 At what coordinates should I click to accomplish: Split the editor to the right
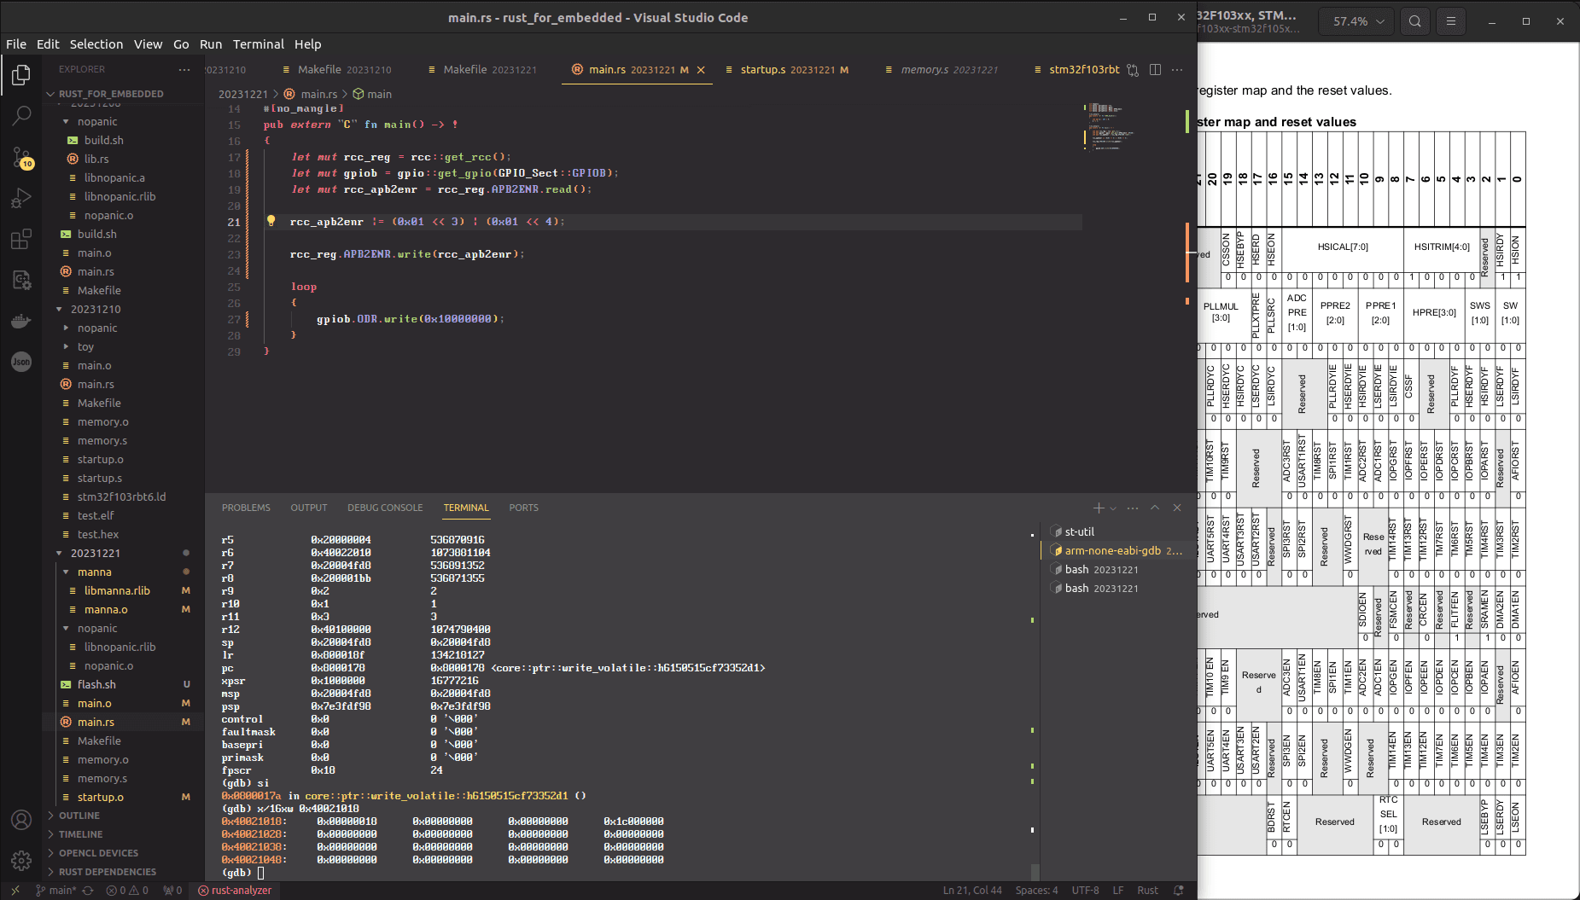(x=1155, y=70)
